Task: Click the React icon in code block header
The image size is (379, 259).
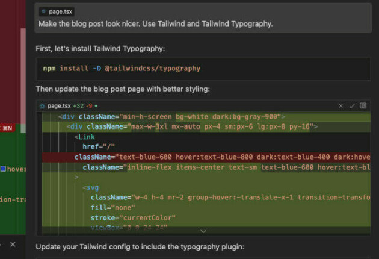Action: (42, 106)
